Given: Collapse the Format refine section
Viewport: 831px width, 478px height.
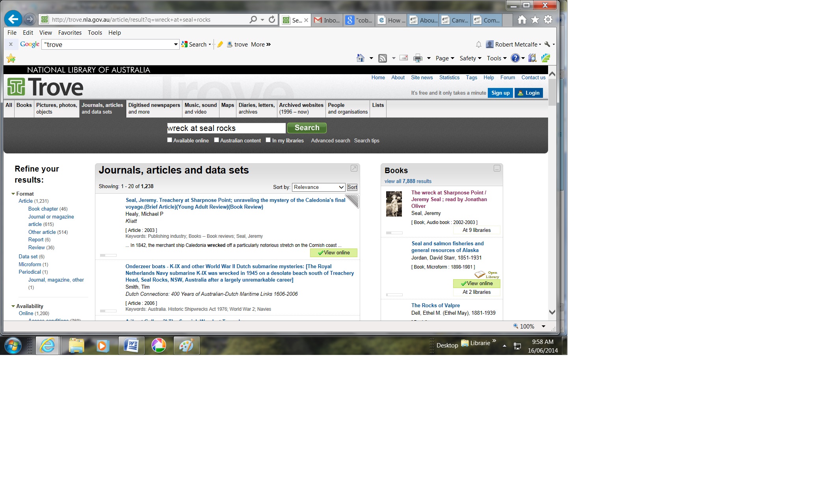Looking at the screenshot, I should click(x=13, y=194).
